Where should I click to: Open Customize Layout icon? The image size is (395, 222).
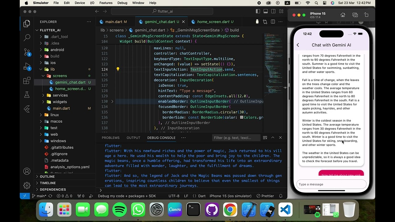click(281, 11)
